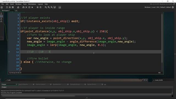Click the 'exit;' statement on line 3
This screenshot has width=176, height=99.
(75, 21)
